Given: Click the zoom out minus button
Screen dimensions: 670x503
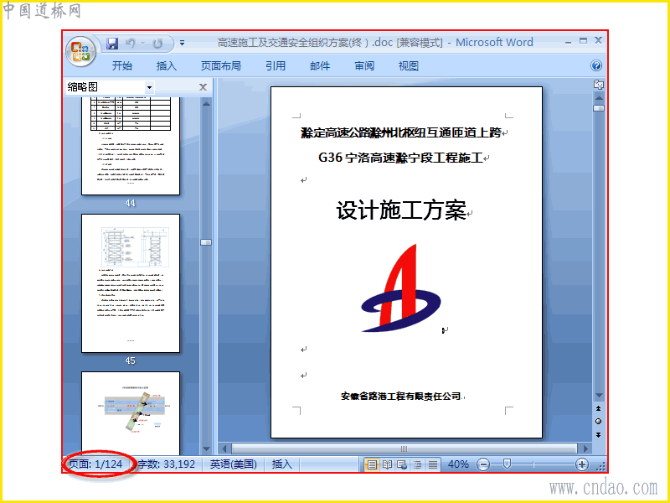Looking at the screenshot, I should point(483,464).
